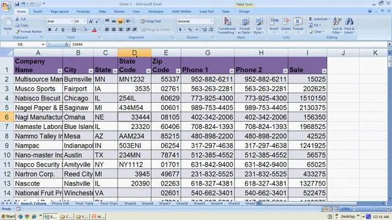This screenshot has height=220, width=392.
Task: Open the Formulas ribbon tab
Action: 83,12
